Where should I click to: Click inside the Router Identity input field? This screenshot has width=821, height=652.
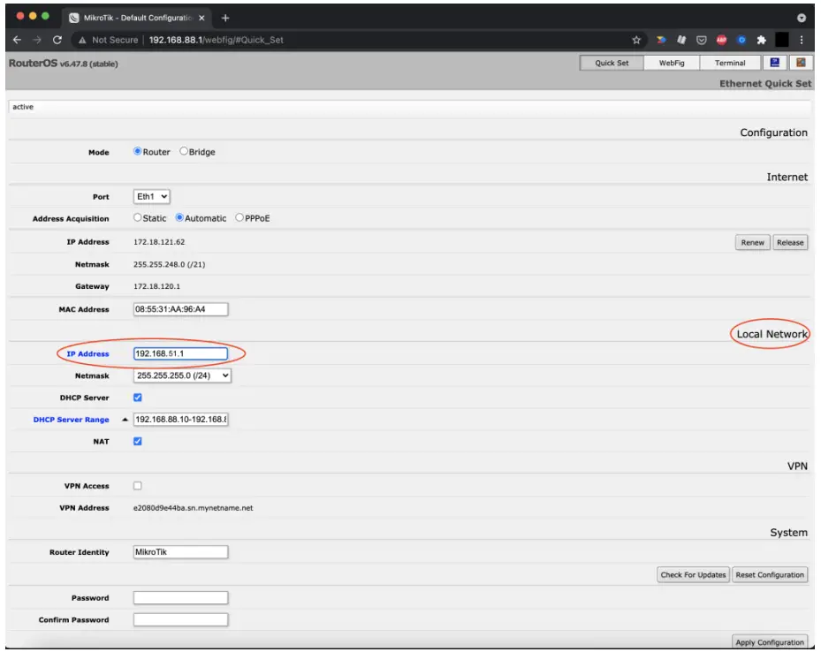pos(180,551)
